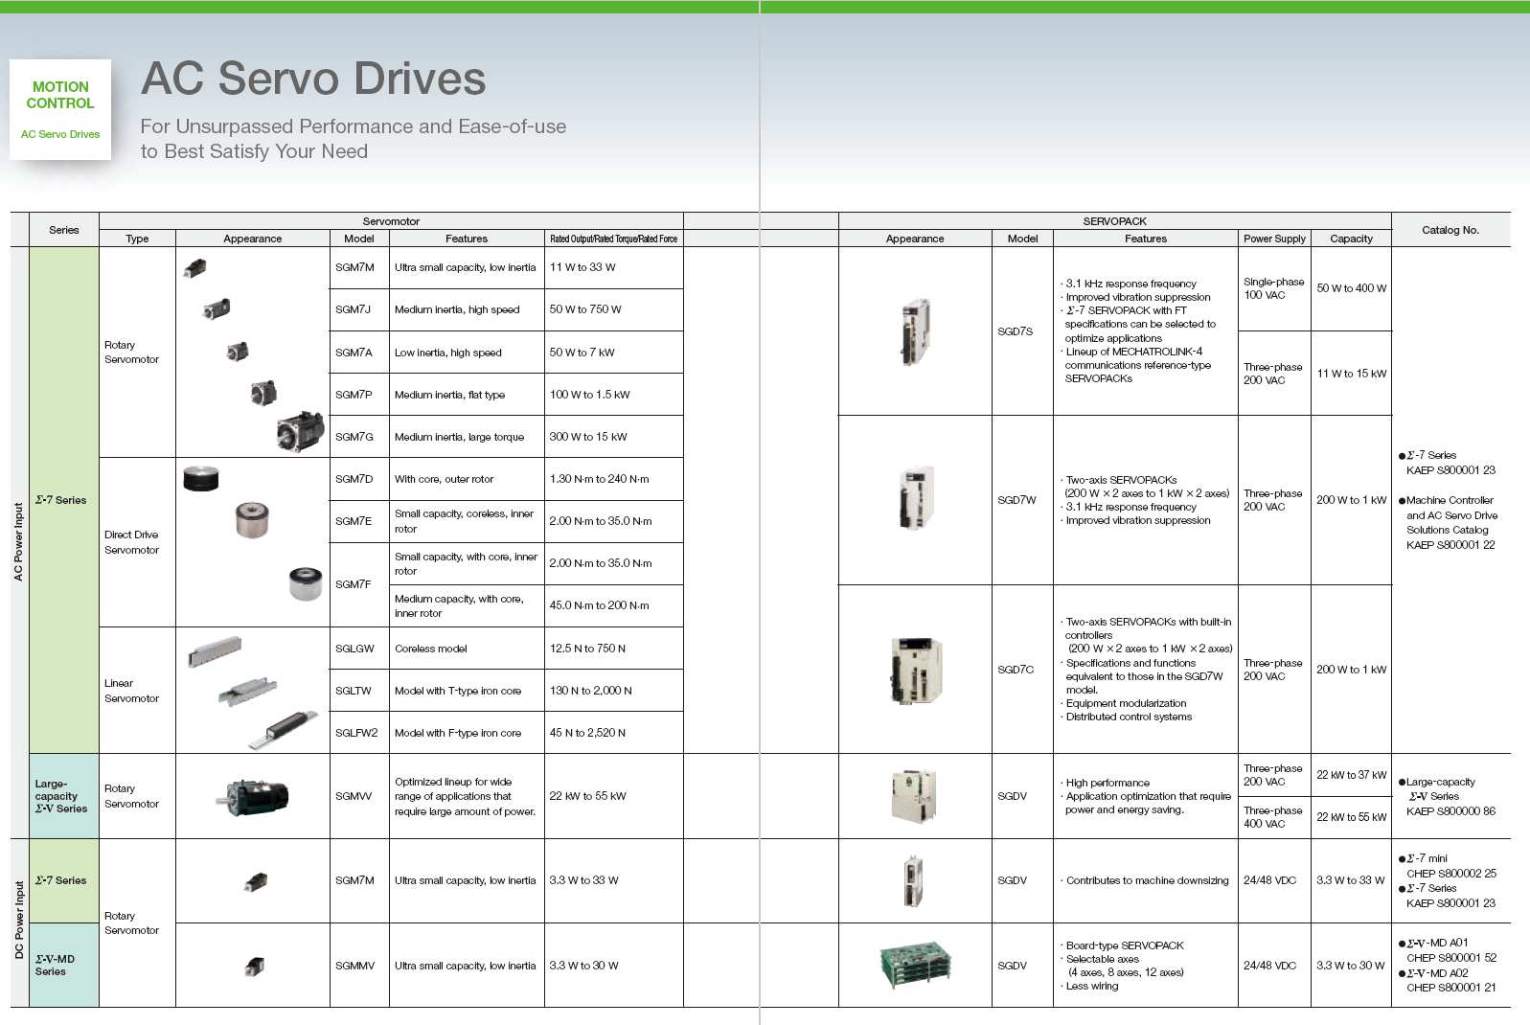Click 'Machine Controller' catalog entry
This screenshot has width=1530, height=1025.
point(1449,500)
